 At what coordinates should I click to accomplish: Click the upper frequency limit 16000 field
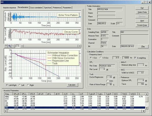pos(126,58)
